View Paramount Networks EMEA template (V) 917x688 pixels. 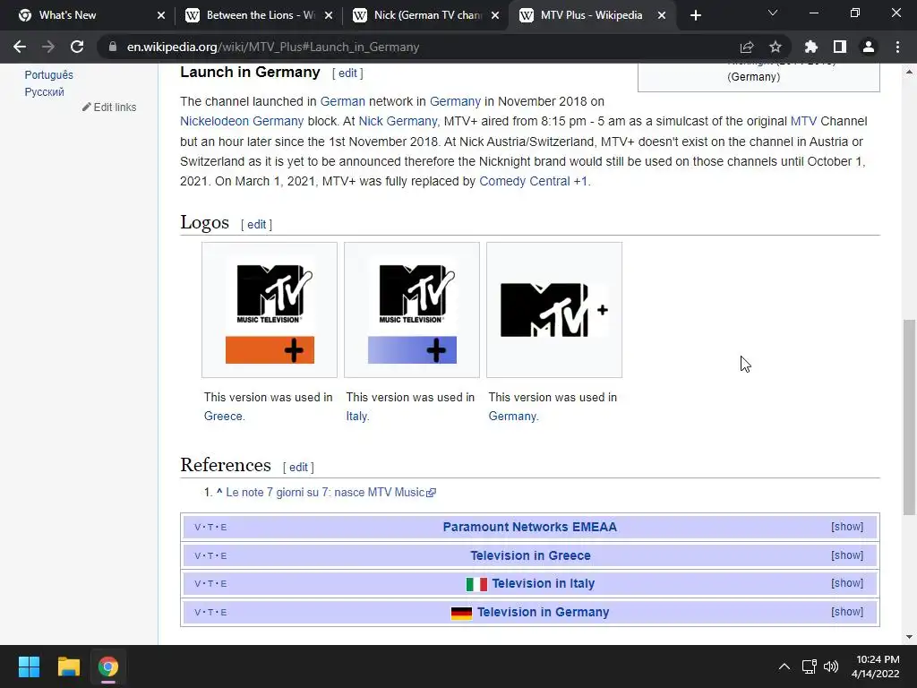(x=197, y=527)
